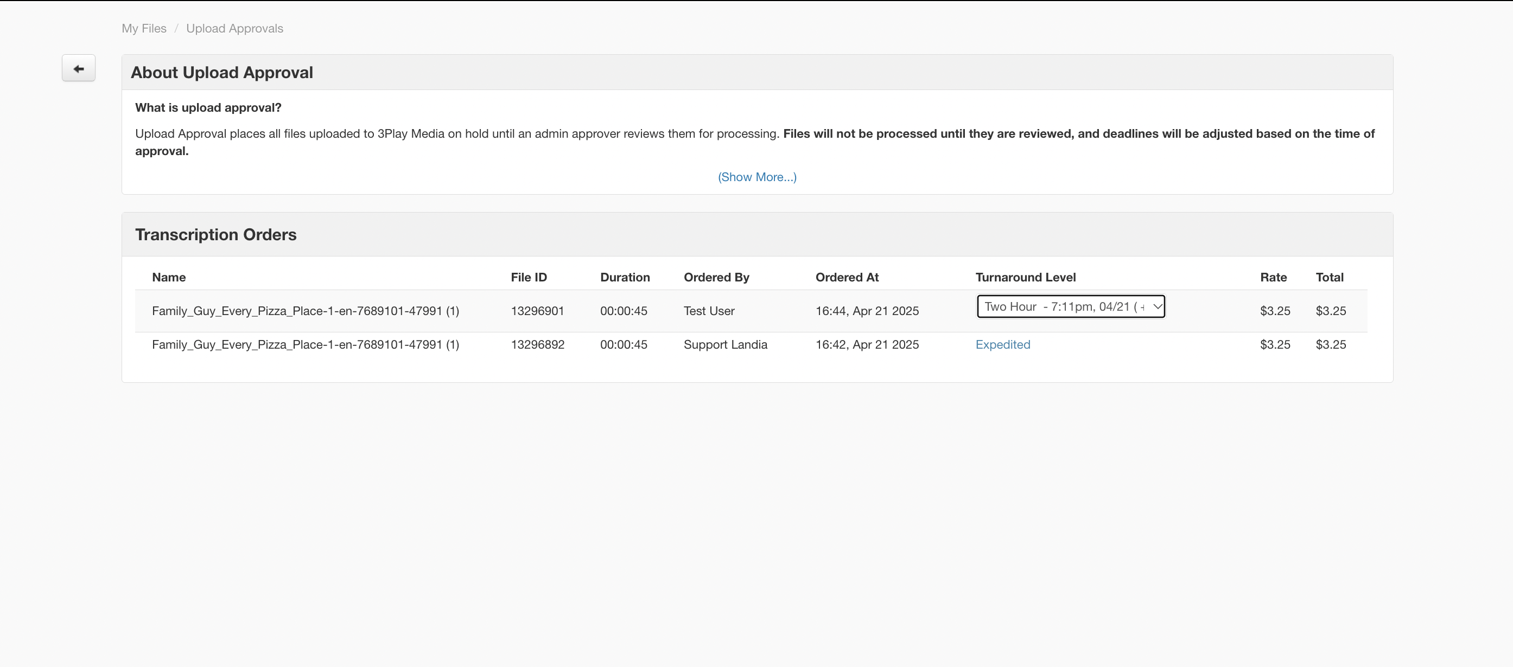Expand the Show More link
Viewport: 1513px width, 667px height.
(x=757, y=177)
